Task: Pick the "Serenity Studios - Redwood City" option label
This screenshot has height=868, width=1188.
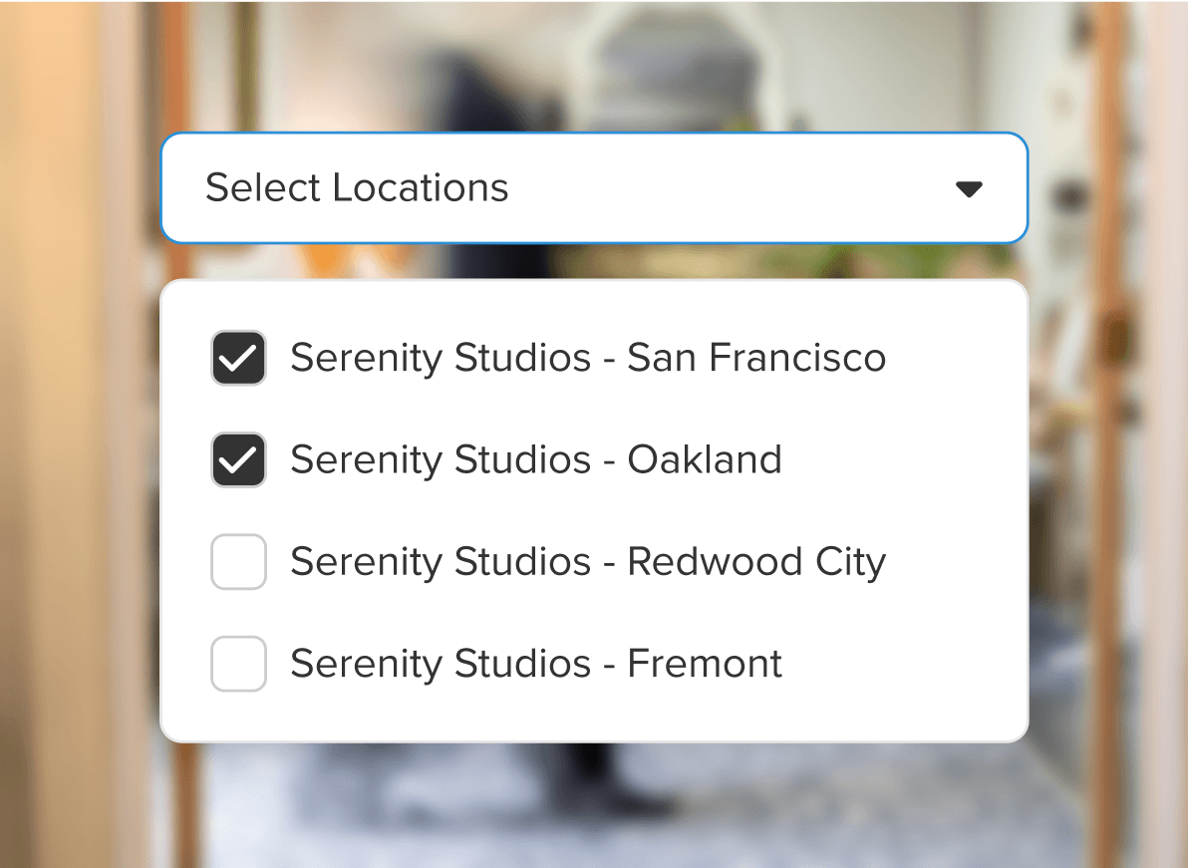Action: point(587,562)
